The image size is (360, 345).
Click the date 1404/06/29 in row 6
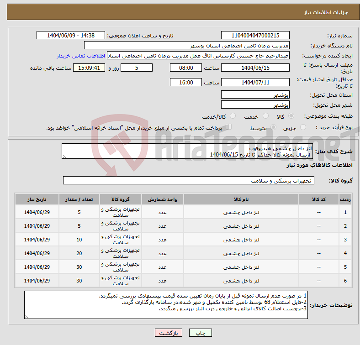[37, 281]
